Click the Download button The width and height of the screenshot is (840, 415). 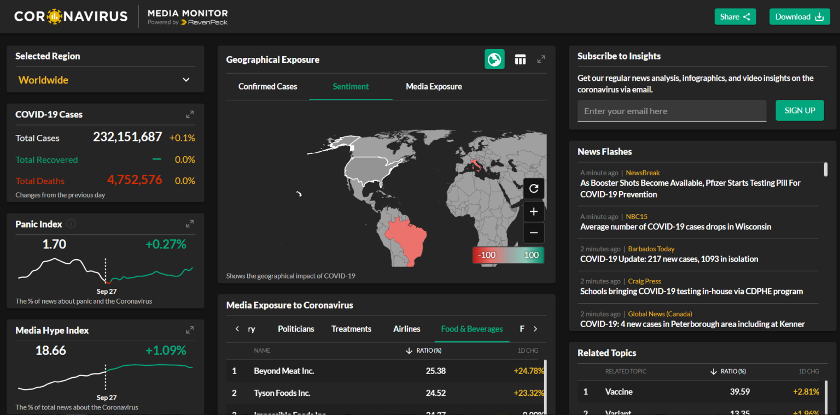click(x=799, y=16)
